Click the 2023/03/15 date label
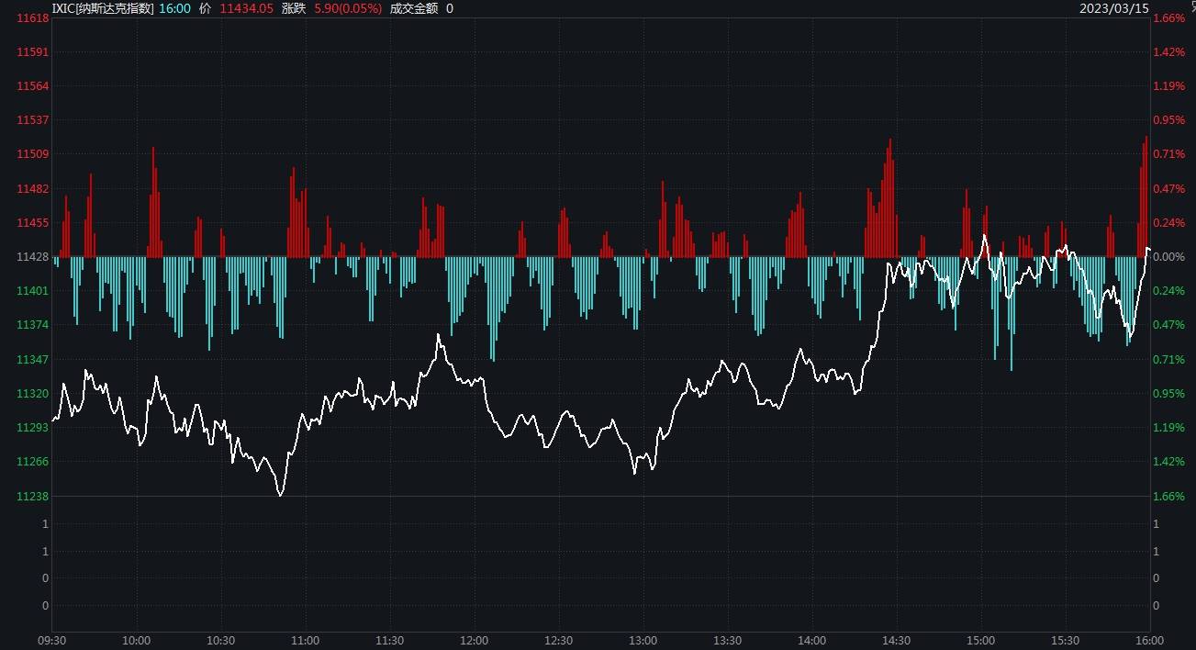The width and height of the screenshot is (1196, 650). pyautogui.click(x=1115, y=8)
